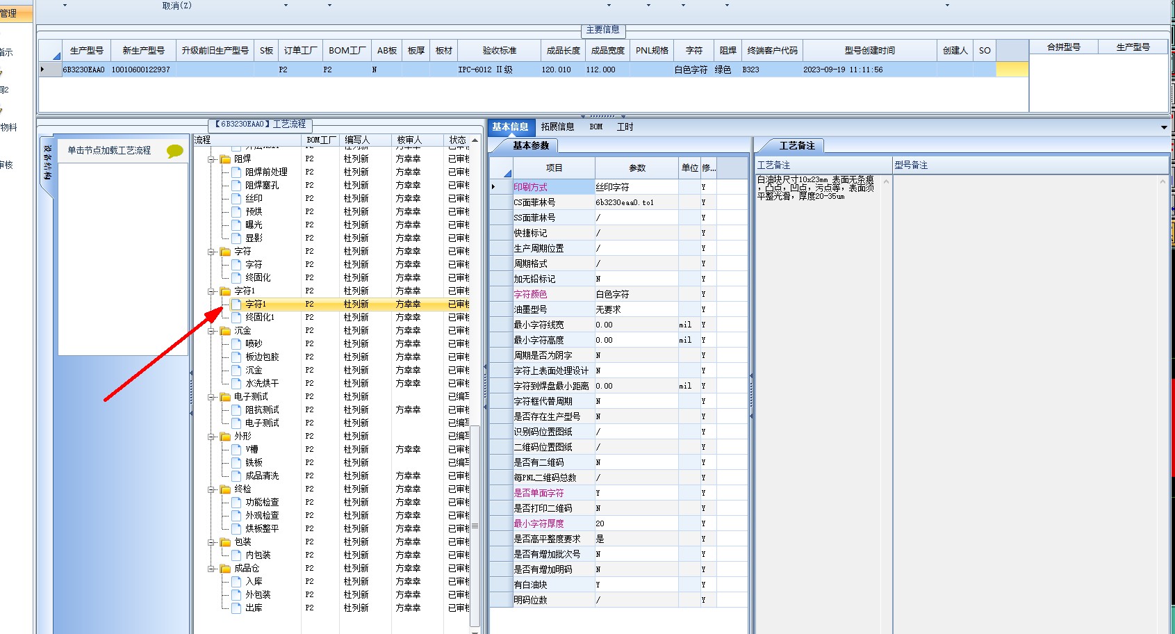Click the document icon for V槽

coord(236,449)
